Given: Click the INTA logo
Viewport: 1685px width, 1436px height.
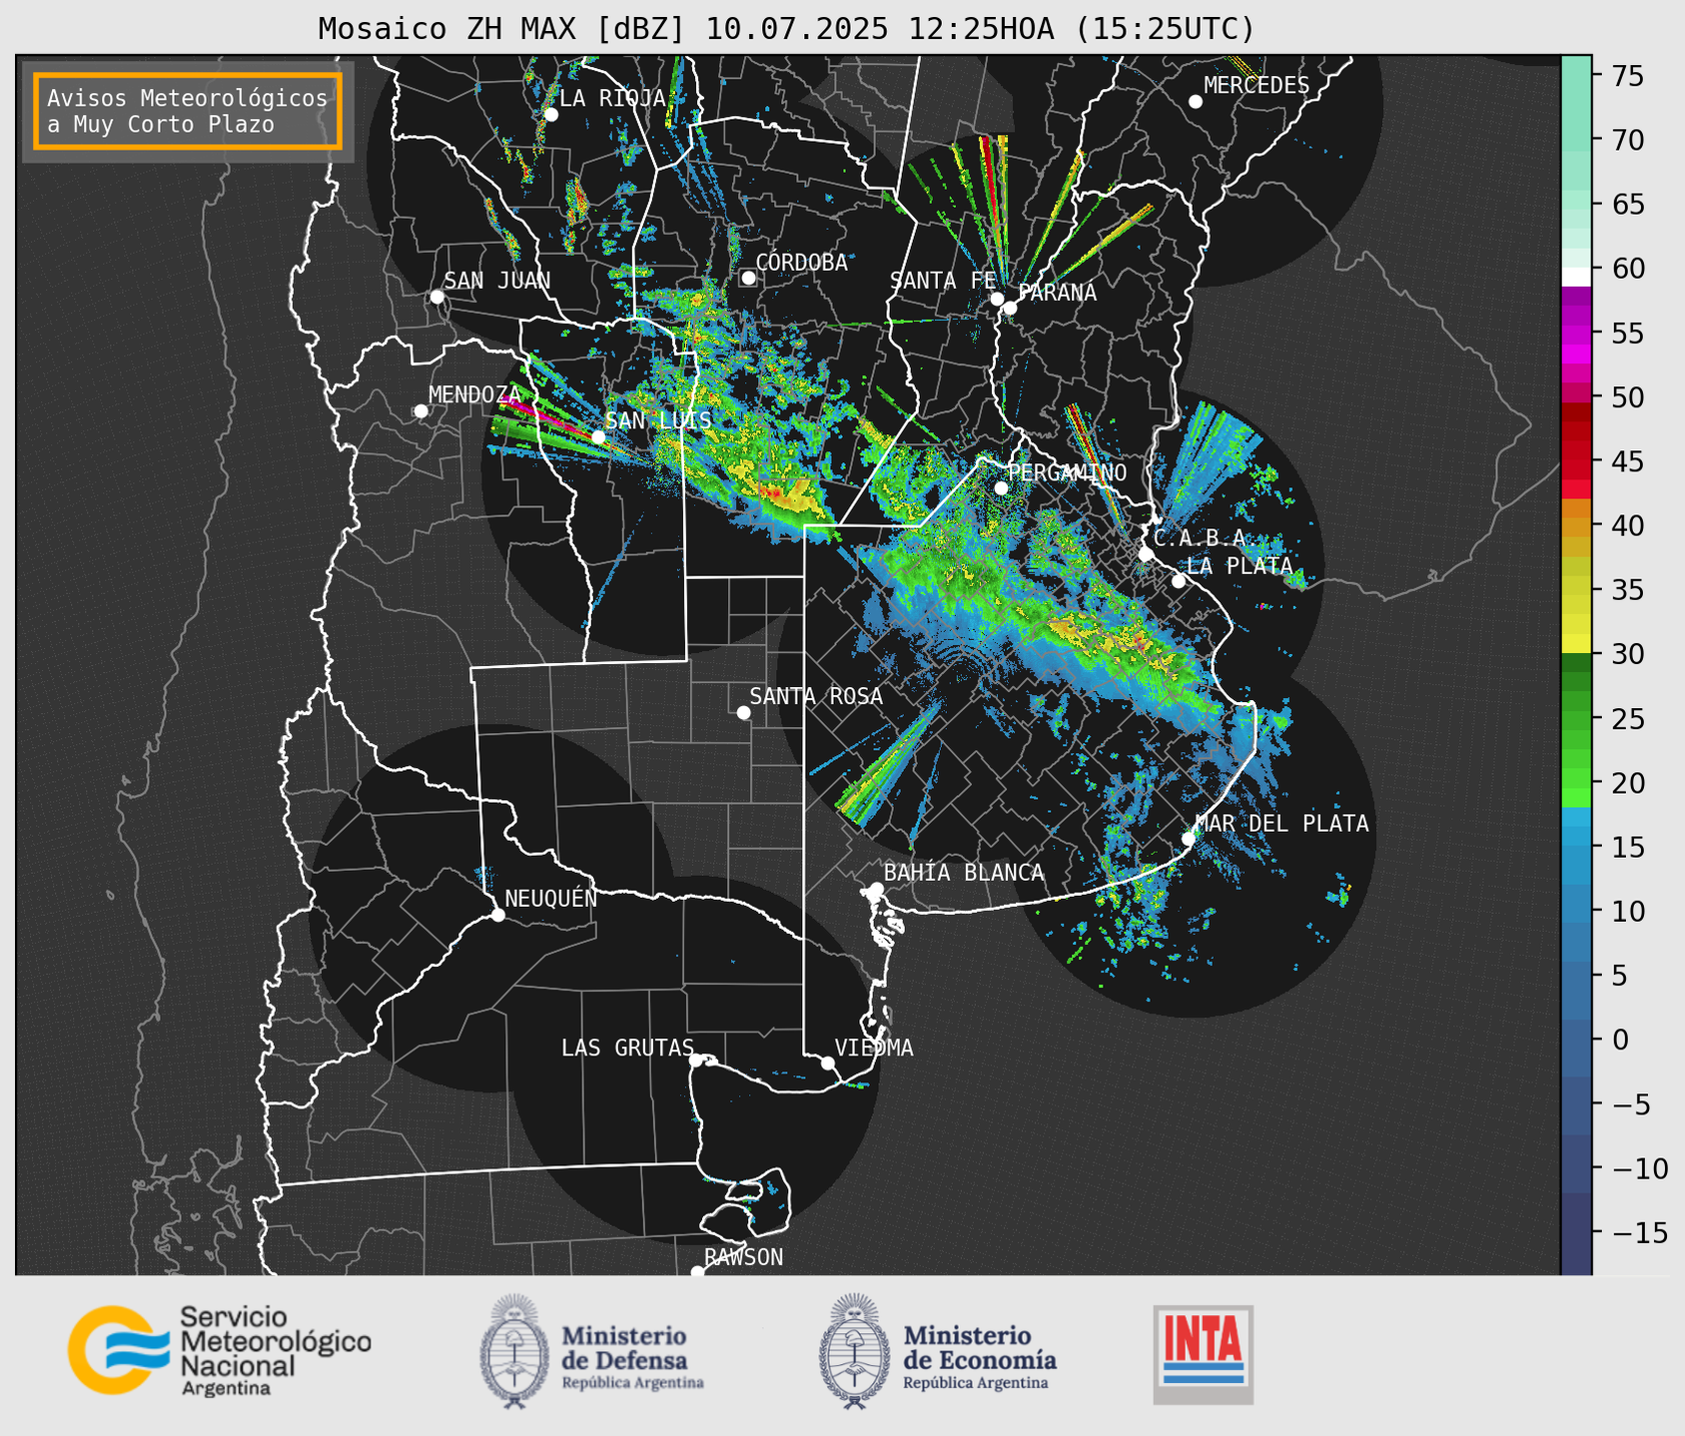Looking at the screenshot, I should click(1204, 1354).
